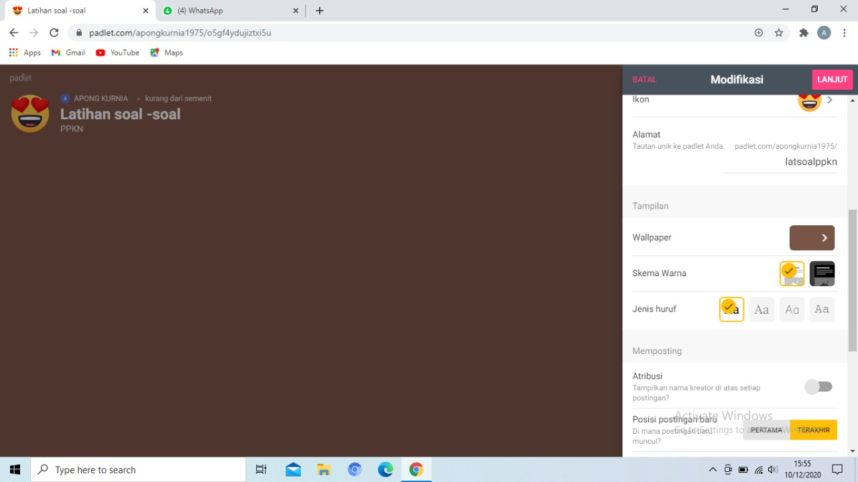Screen dimensions: 858x482
Task: Click BATAL to cancel modifications
Action: (x=644, y=80)
